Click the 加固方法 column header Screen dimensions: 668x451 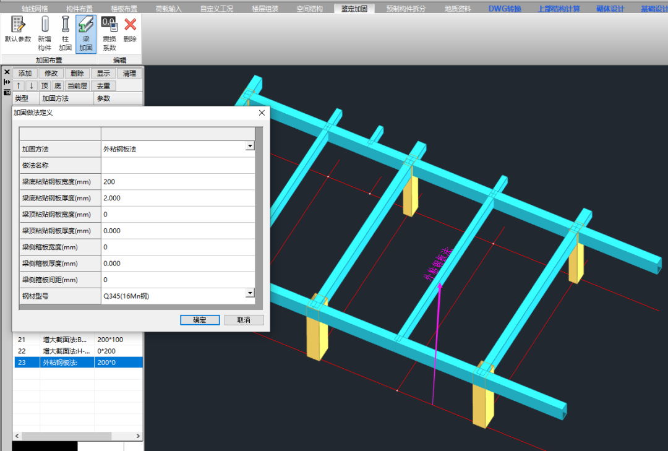click(x=66, y=98)
